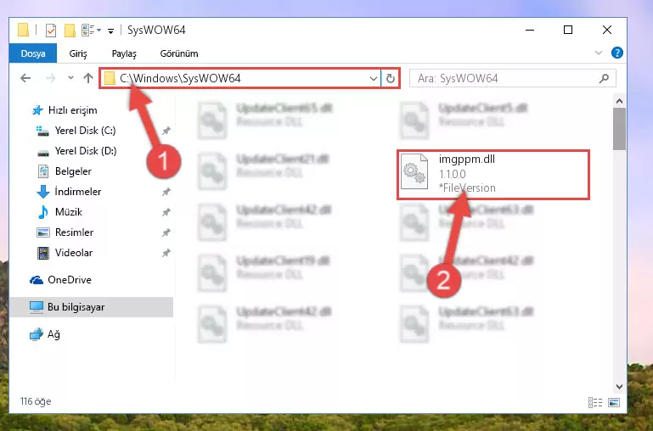Click the address bar path C:\Windows\SysWOW64
Screen dimensions: 653x431
point(180,78)
